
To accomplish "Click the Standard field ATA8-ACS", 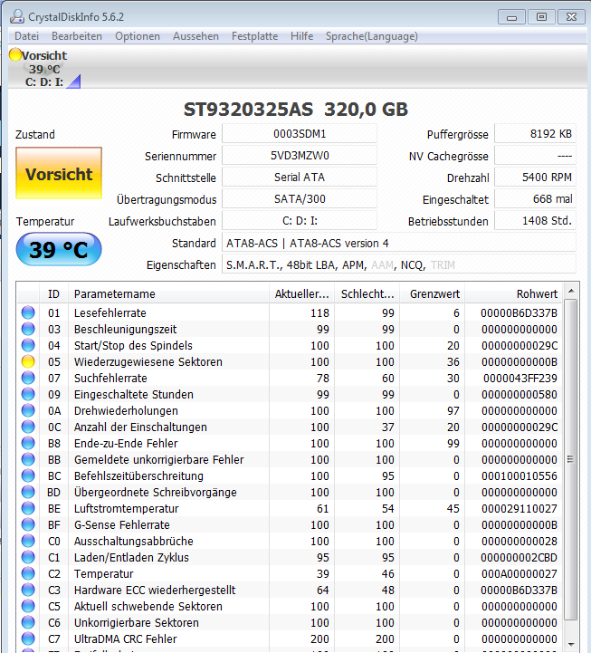I will point(399,243).
